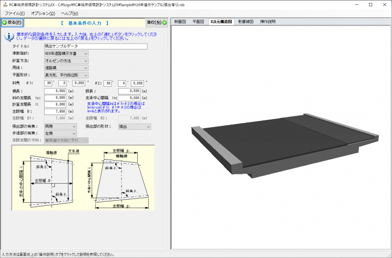Screen dimensions: 392x258
Task: Click the 支承中心間隔 ln field
Action: point(129,98)
